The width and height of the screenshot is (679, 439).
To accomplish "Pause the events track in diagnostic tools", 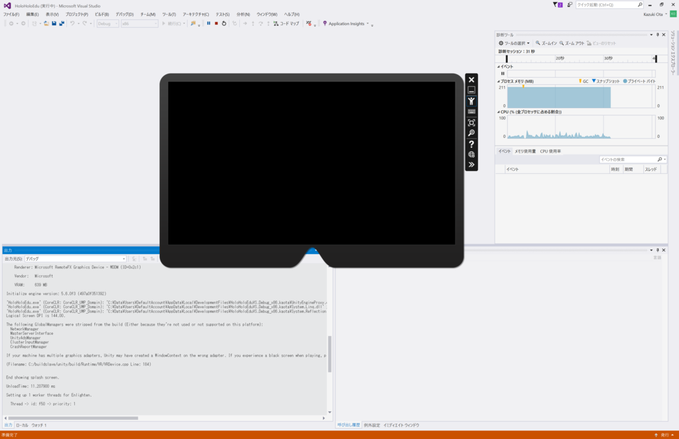I will (503, 74).
